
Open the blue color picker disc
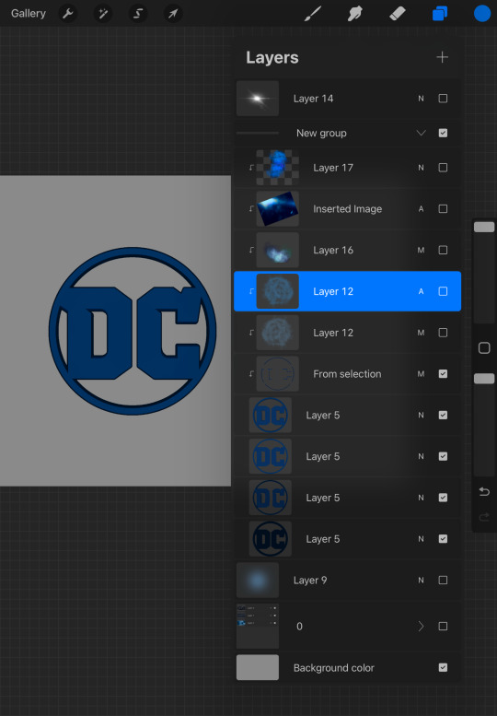[482, 14]
